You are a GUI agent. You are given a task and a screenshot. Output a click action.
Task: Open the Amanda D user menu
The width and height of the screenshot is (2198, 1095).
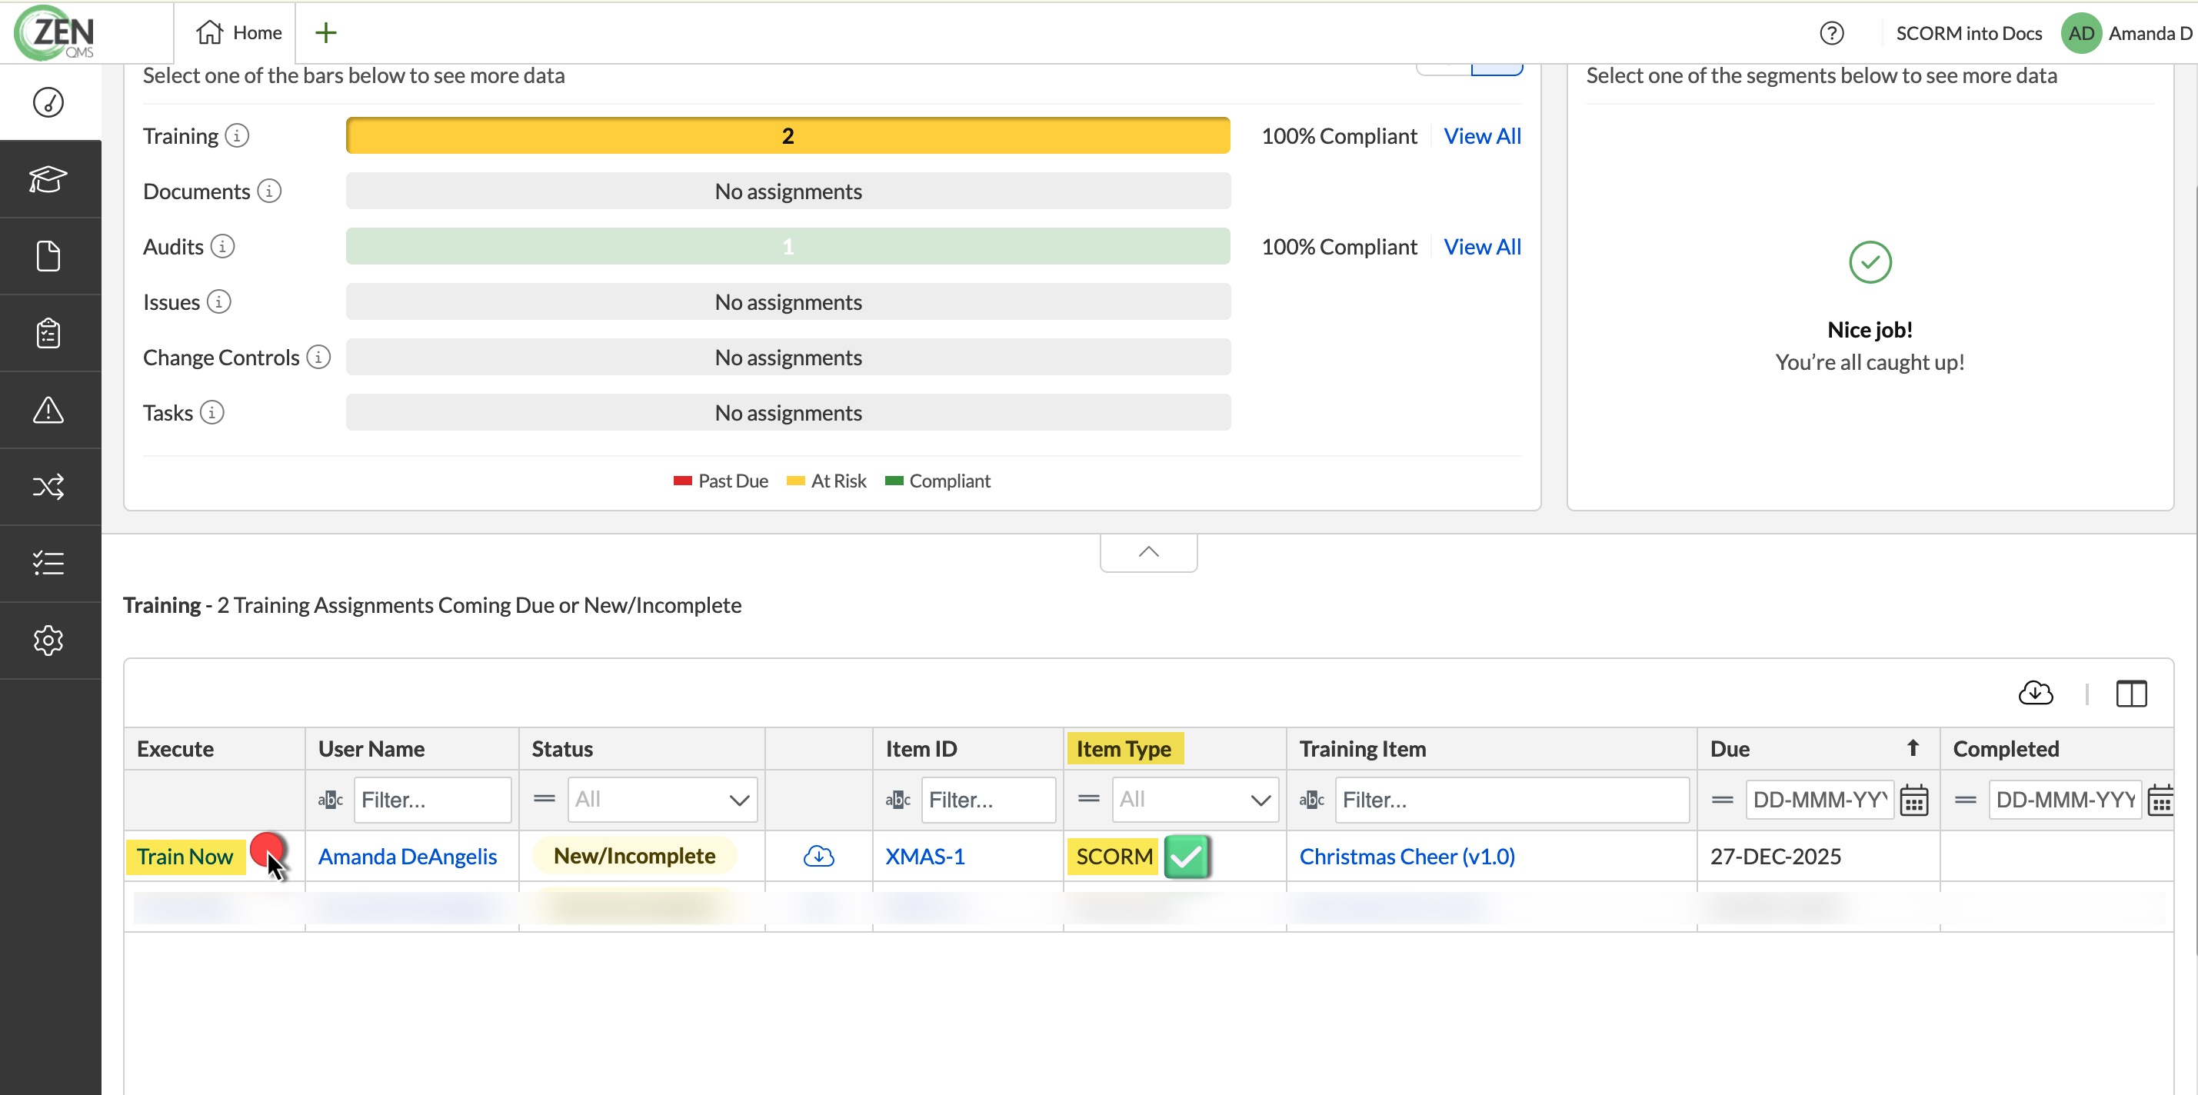tap(2150, 33)
